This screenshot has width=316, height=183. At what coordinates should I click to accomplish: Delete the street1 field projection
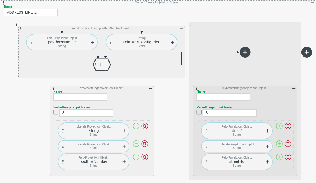tap(288, 126)
